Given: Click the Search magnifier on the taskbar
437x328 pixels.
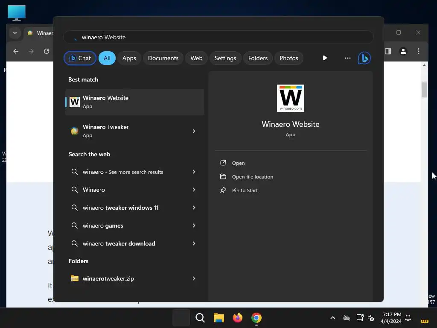Looking at the screenshot, I should [x=200, y=318].
